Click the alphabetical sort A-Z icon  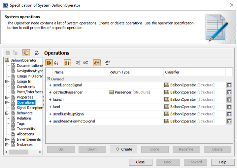tap(56, 63)
